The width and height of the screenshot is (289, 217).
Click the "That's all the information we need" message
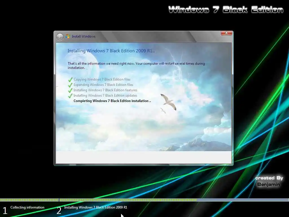point(136,66)
